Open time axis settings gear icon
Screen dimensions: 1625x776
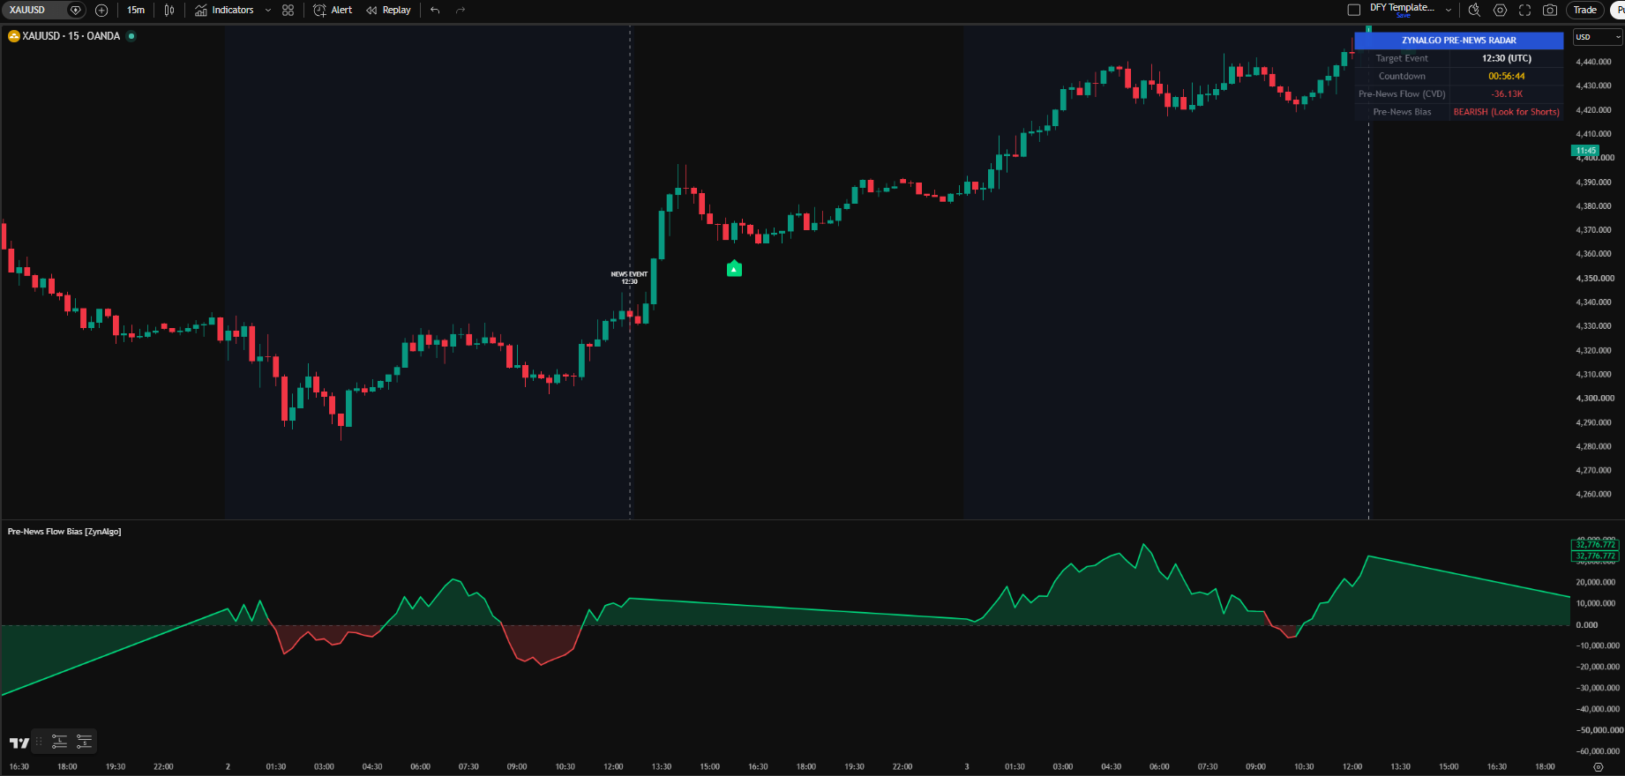tap(1598, 767)
